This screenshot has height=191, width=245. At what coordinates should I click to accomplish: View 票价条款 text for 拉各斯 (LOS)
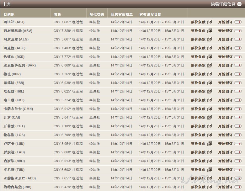tap(198, 135)
